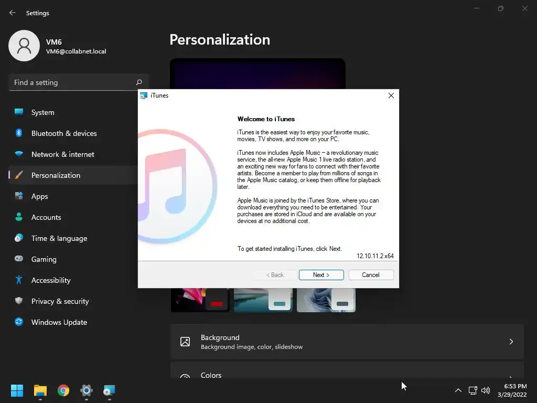
Task: Open Gaming settings category
Action: (x=73, y=259)
